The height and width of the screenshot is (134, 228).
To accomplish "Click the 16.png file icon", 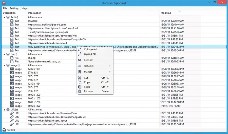I will pos(12,58).
